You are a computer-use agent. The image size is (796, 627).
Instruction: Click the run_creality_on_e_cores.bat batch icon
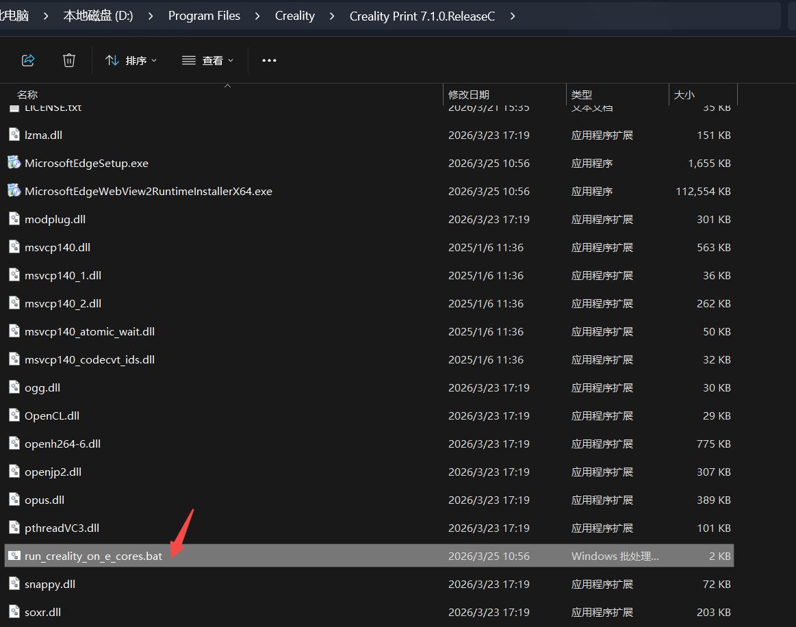[14, 556]
